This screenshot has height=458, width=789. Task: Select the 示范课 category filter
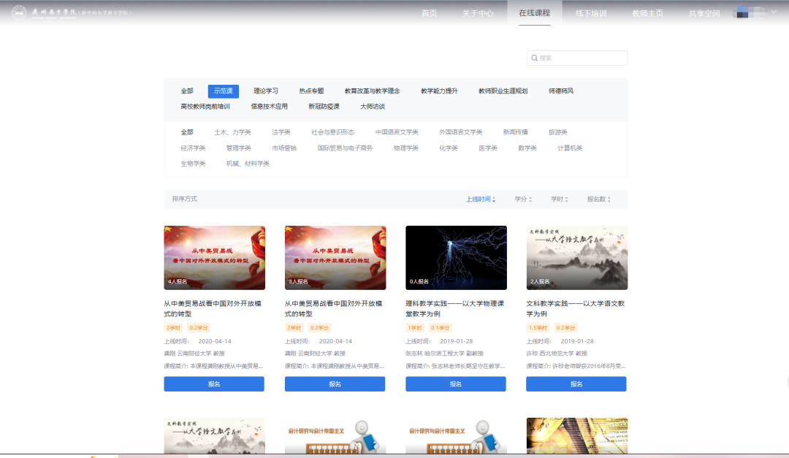(x=223, y=91)
